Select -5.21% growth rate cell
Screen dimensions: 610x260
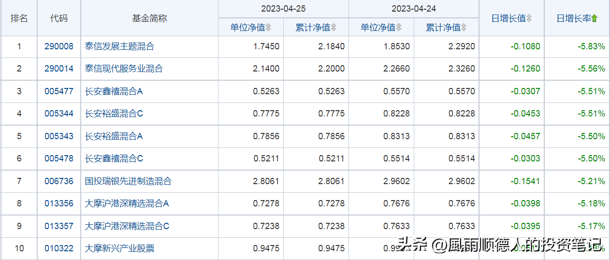point(591,181)
